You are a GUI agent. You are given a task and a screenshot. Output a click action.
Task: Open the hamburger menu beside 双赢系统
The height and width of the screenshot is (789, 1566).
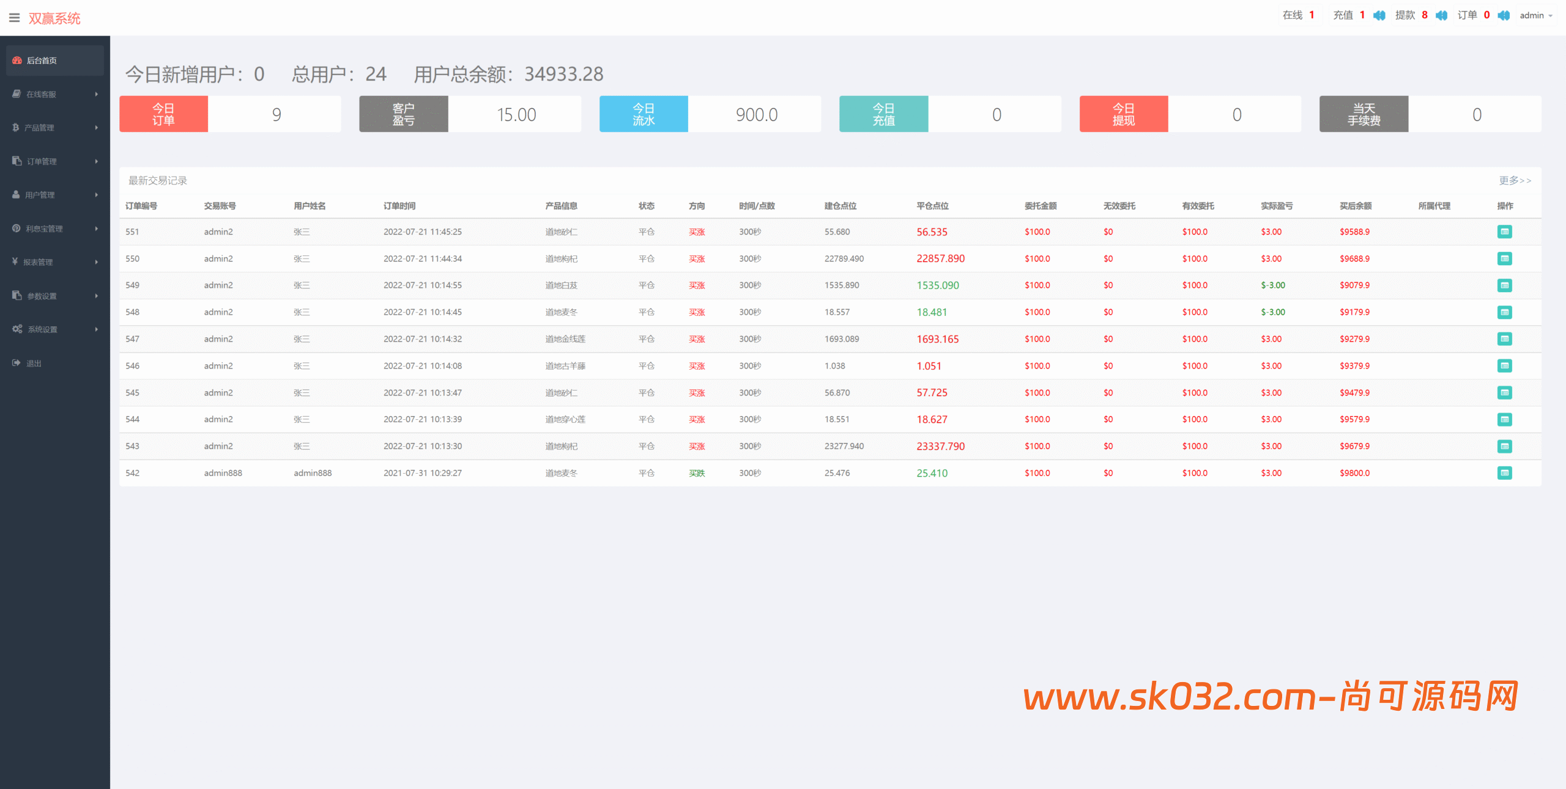click(x=14, y=18)
